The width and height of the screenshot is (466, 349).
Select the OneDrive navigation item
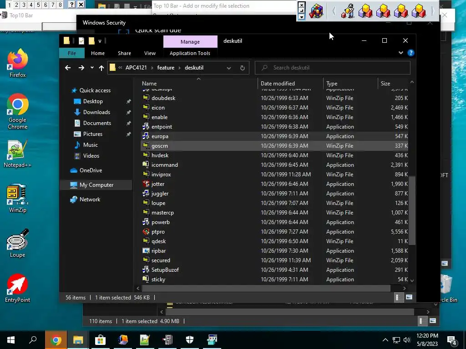click(x=91, y=170)
